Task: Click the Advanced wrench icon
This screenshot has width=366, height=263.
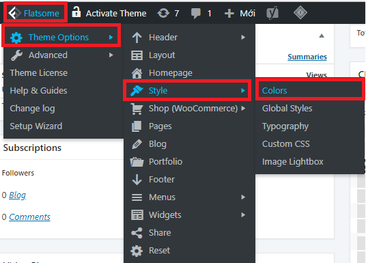Action: [x=16, y=55]
